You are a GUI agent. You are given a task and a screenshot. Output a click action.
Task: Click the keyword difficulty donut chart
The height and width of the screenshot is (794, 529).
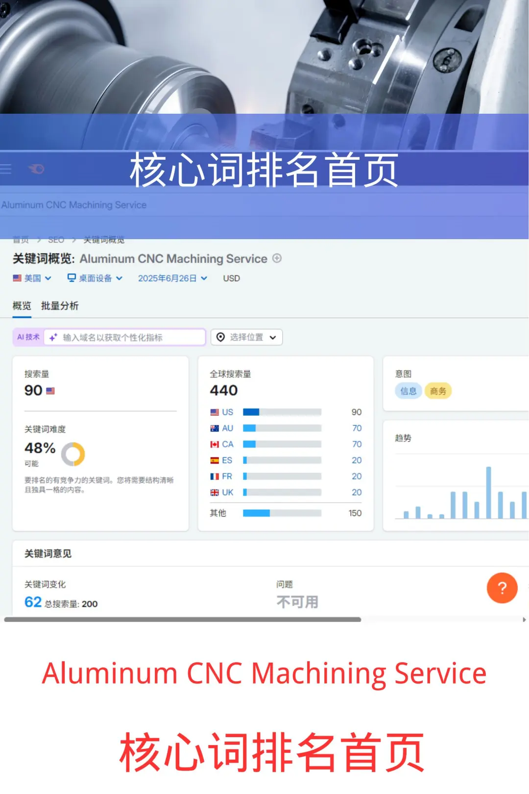[x=73, y=454]
